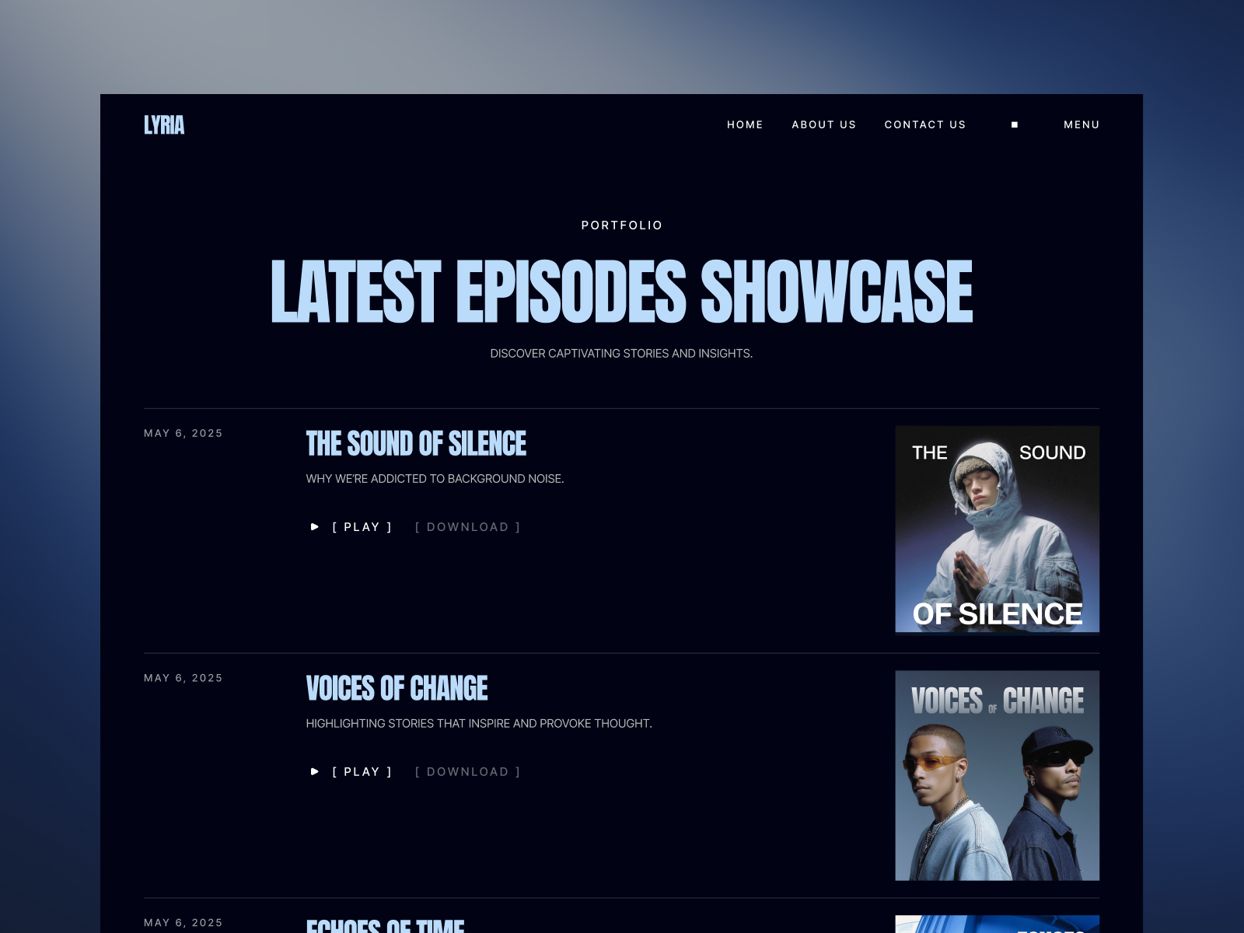Open Voices of Change cover thumbnail
Screen dimensions: 1244x933
click(x=998, y=775)
